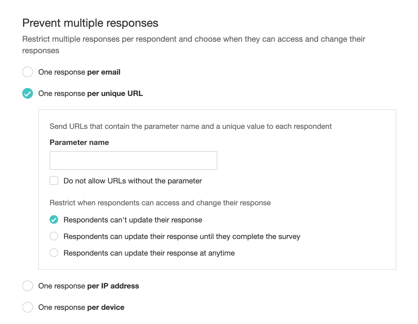Choose one response per device radio button

(28, 307)
